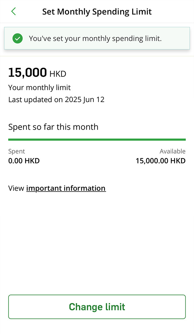The width and height of the screenshot is (194, 334).
Task: Open the important information link
Action: tap(66, 188)
